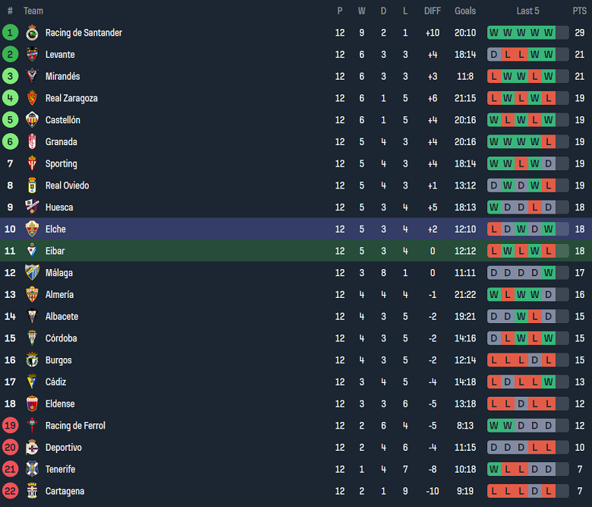592x507 pixels.
Task: Click Cartagena's red position 22 badge
Action: pos(10,492)
